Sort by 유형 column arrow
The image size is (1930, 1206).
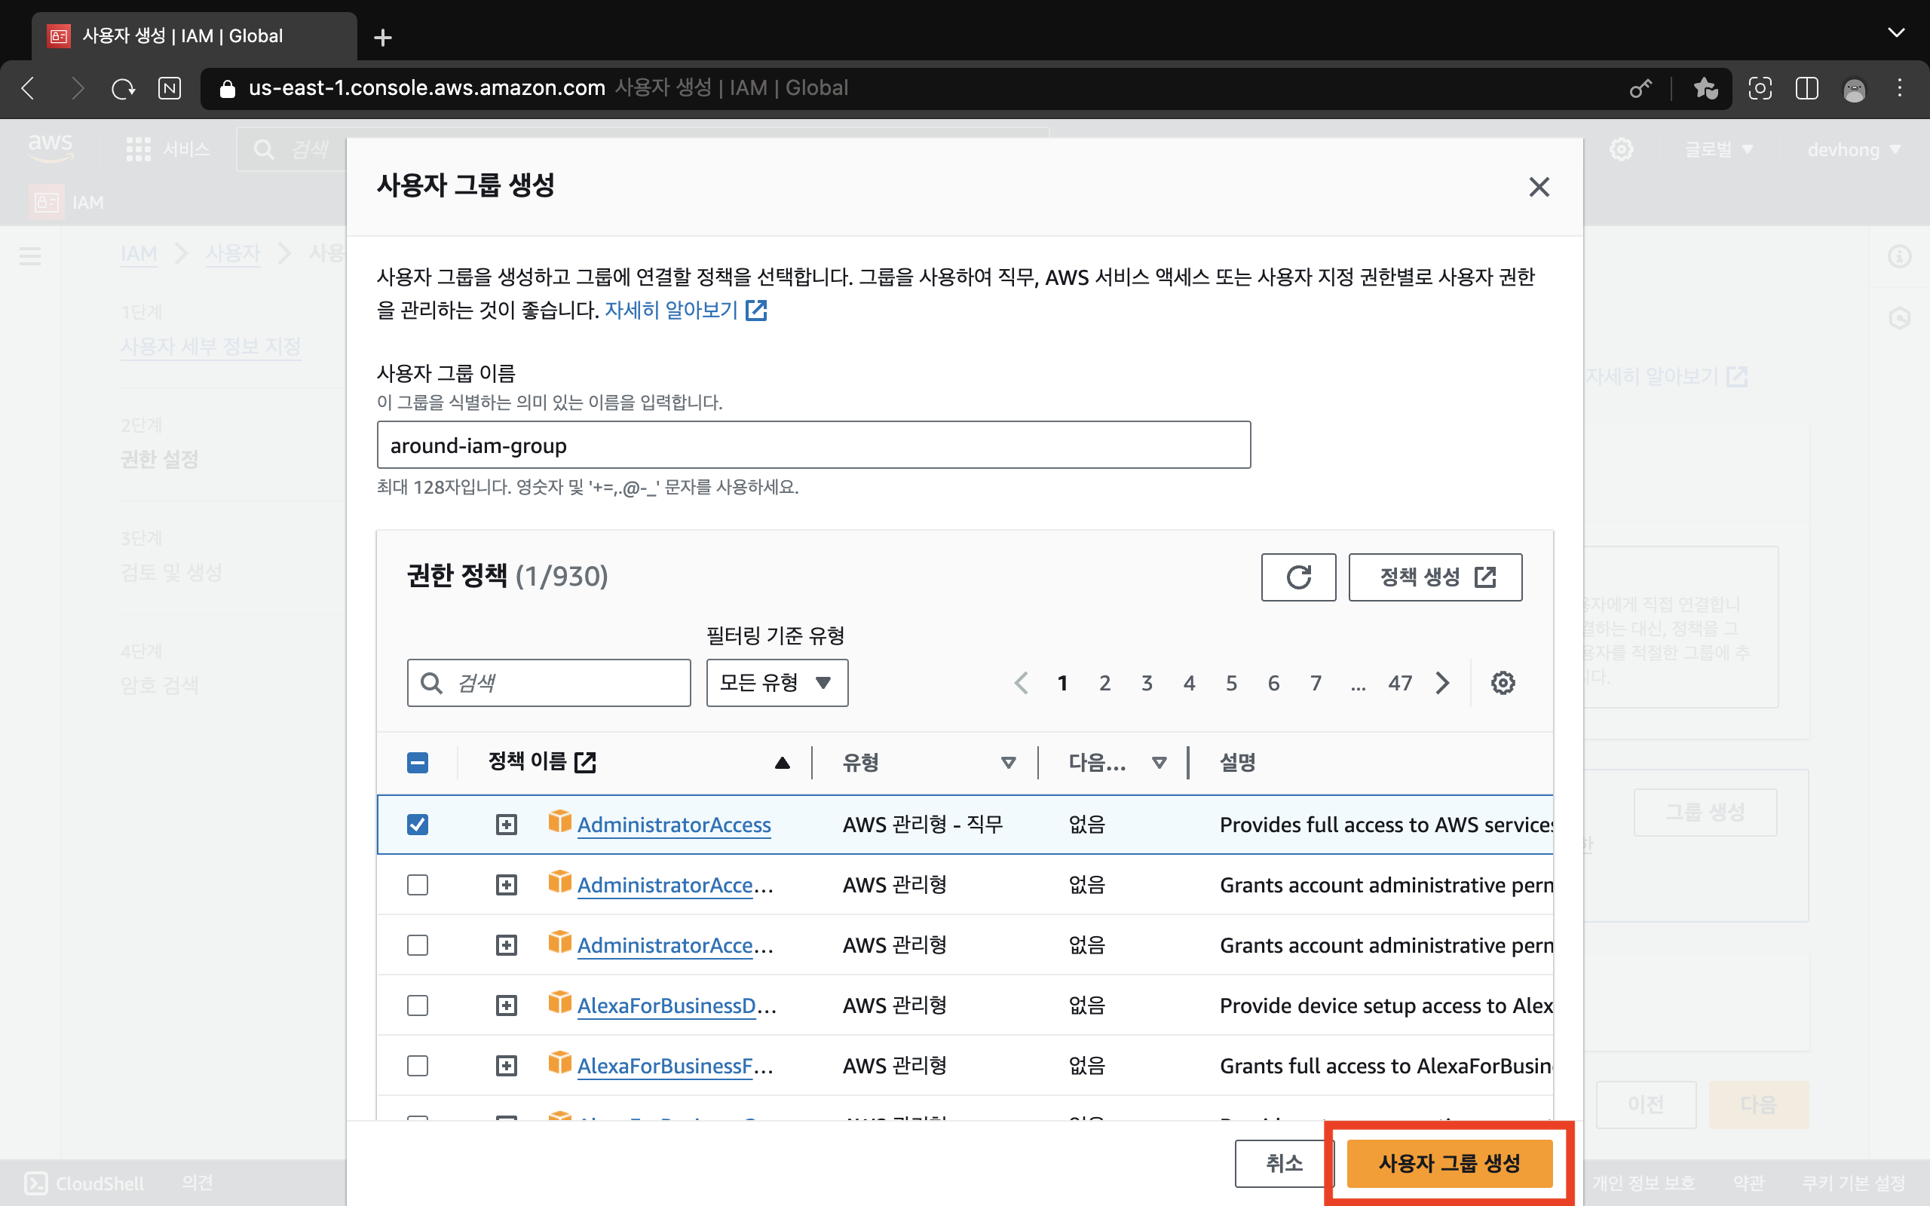click(x=1008, y=764)
